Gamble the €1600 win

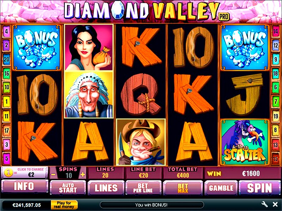(x=221, y=188)
